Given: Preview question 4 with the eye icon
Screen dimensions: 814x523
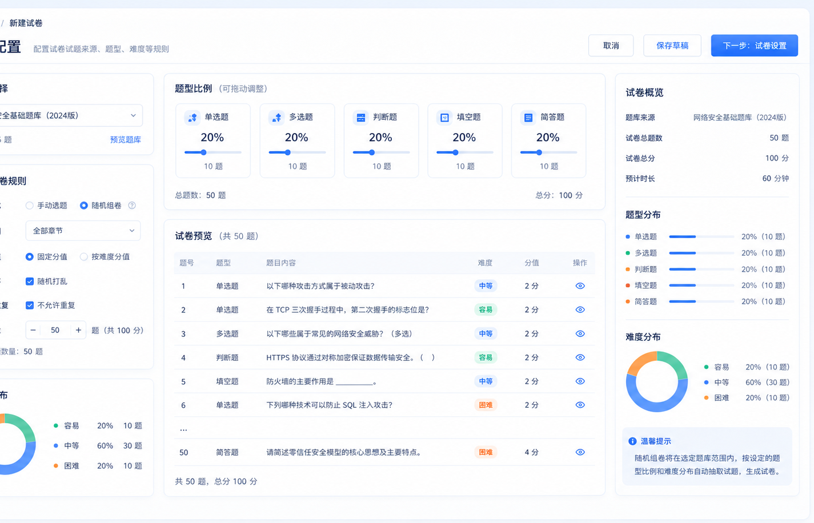Looking at the screenshot, I should coord(580,357).
